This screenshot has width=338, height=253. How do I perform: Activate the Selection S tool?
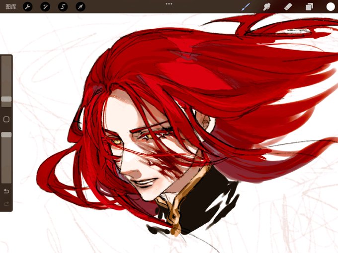[63, 7]
